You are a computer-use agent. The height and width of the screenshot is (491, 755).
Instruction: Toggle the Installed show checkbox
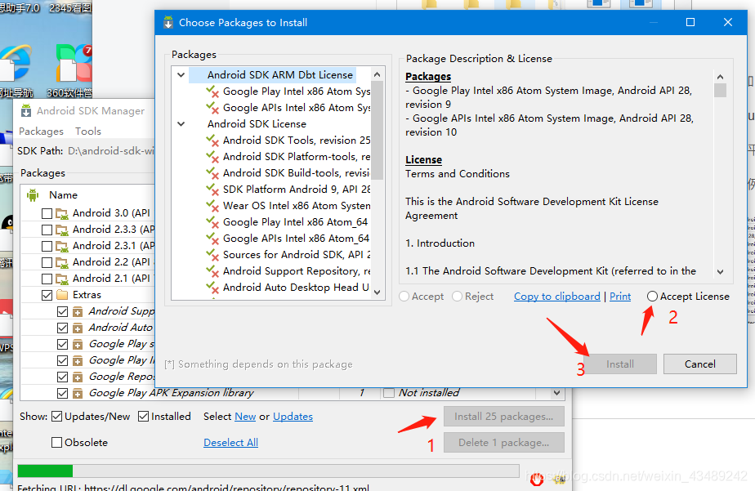tap(143, 417)
